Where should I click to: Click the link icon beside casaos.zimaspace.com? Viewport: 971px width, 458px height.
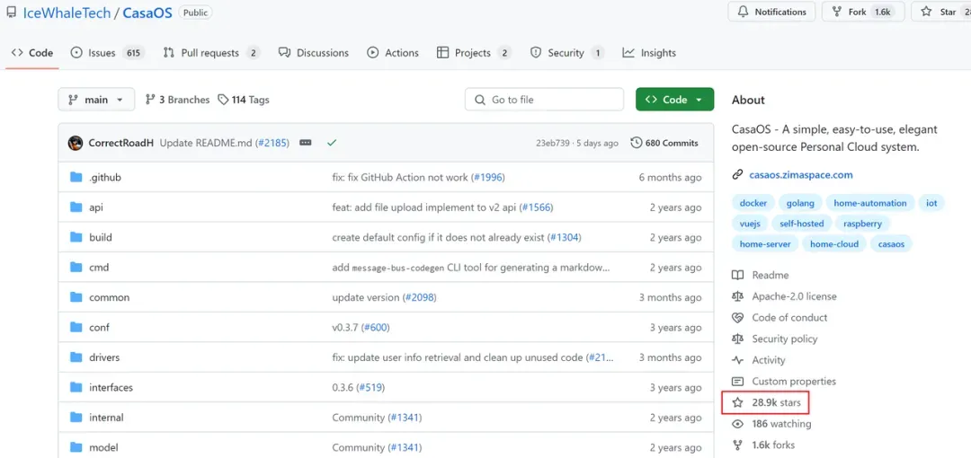pos(737,175)
